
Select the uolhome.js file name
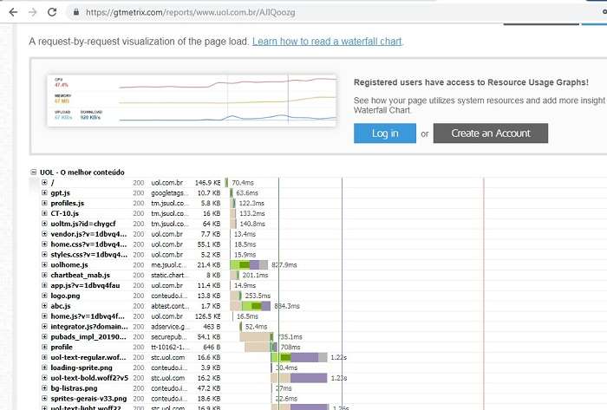(x=69, y=265)
